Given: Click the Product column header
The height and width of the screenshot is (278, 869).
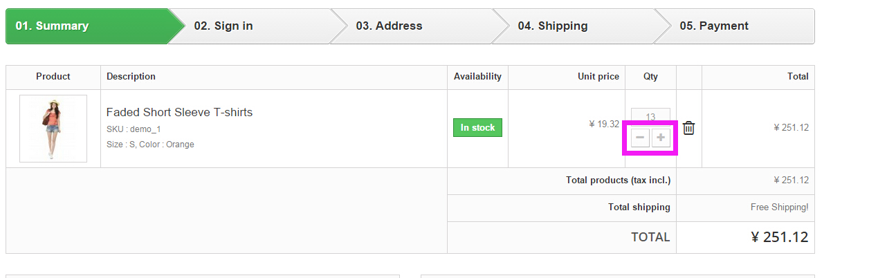Looking at the screenshot, I should coord(53,77).
